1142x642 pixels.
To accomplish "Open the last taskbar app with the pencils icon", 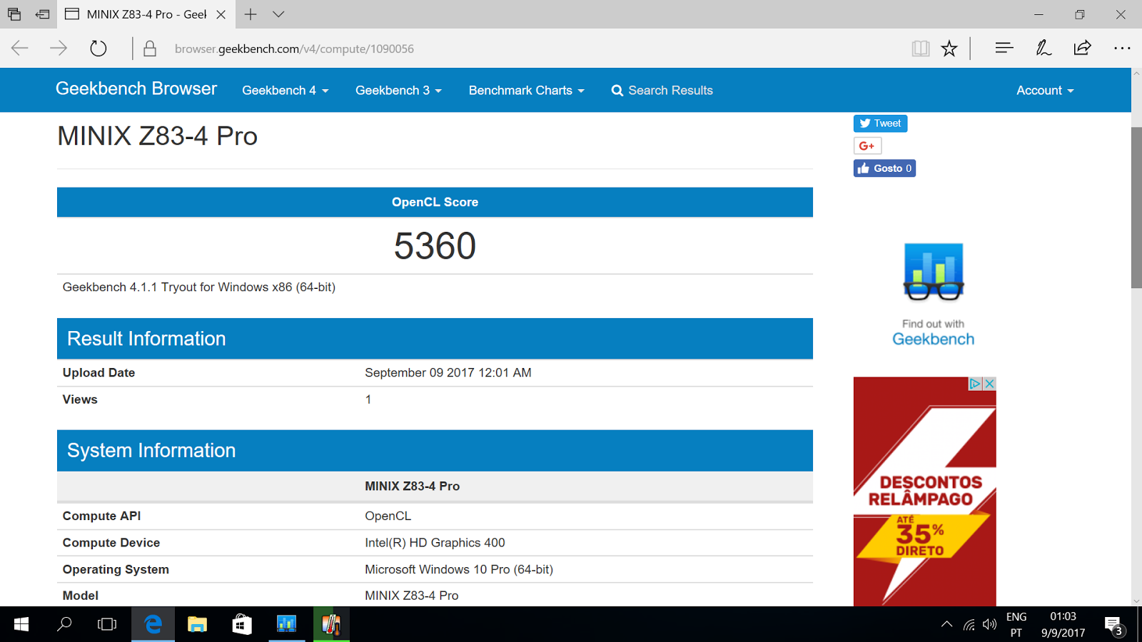I will (x=331, y=625).
